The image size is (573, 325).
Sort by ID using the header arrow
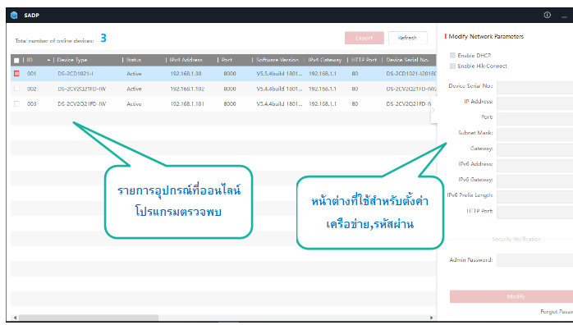click(x=48, y=60)
